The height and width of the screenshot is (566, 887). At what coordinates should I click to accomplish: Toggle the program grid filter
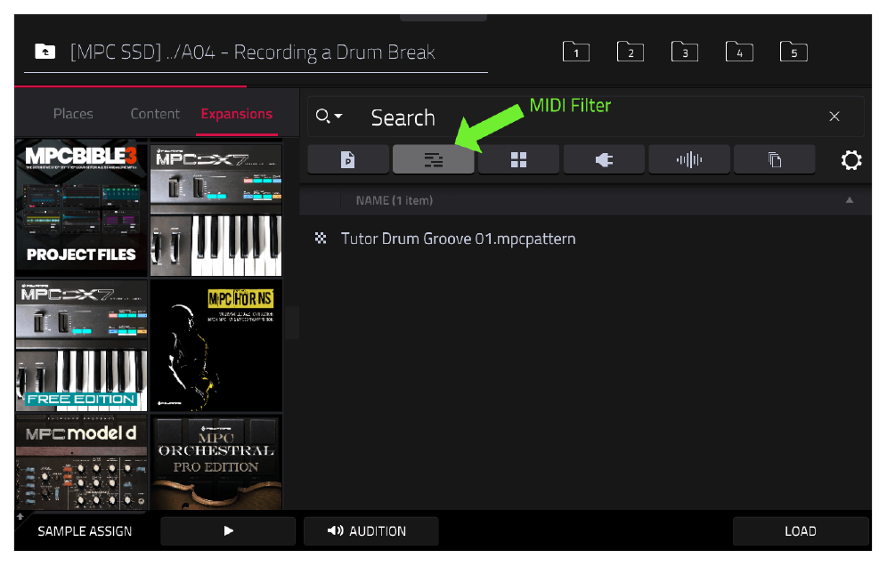click(x=518, y=159)
